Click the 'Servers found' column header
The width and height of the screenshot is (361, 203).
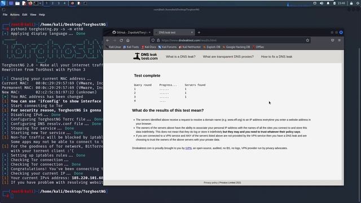(195, 85)
